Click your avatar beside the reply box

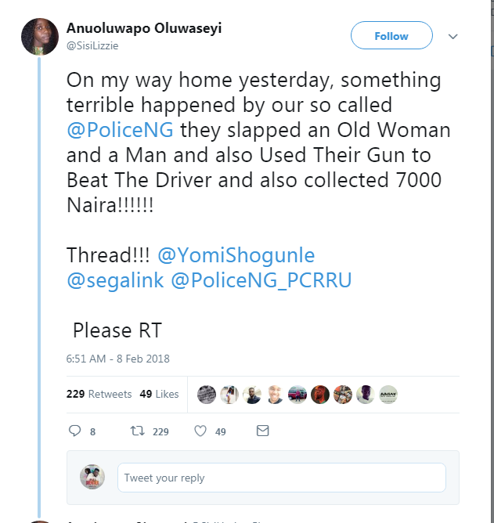(x=92, y=477)
